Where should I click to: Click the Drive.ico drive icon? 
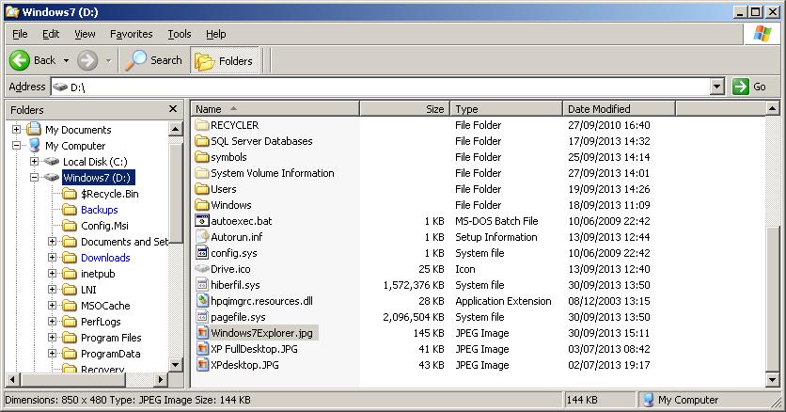(201, 269)
